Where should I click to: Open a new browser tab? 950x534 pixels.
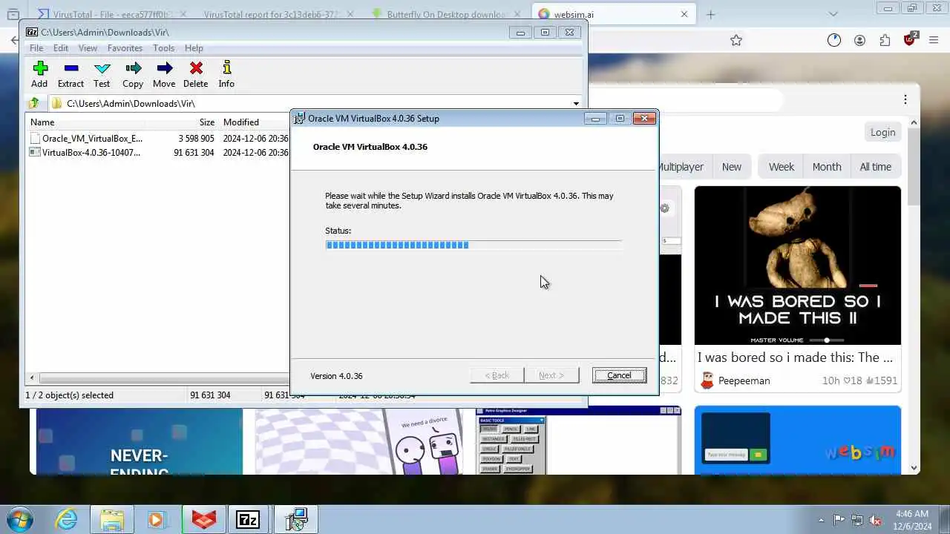(x=711, y=14)
